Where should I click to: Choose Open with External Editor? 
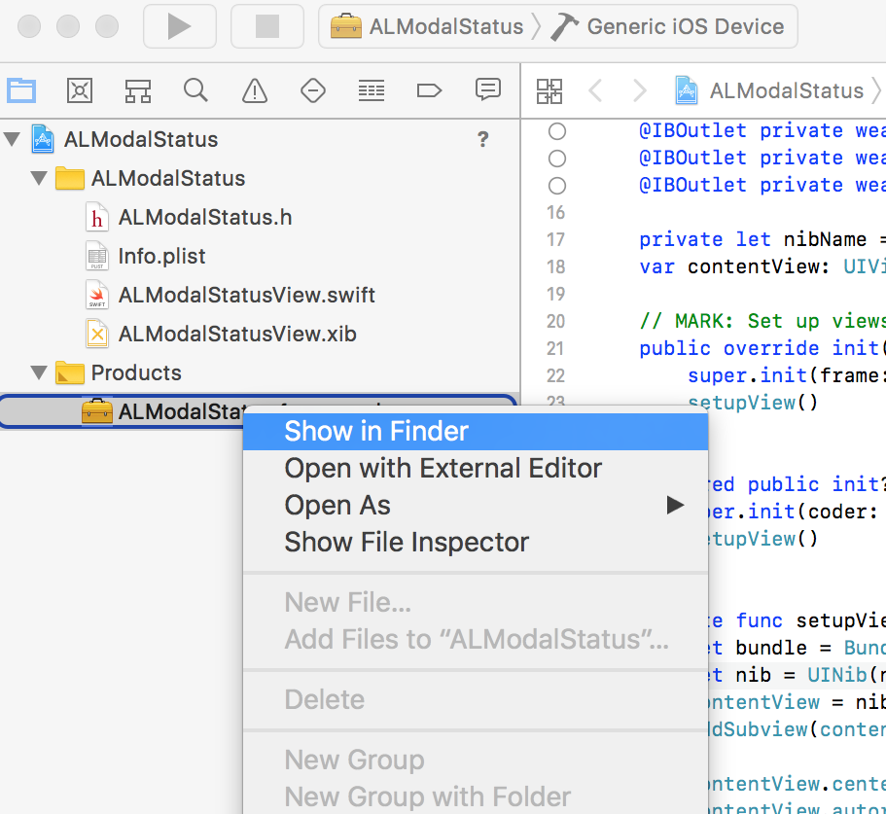[476, 469]
